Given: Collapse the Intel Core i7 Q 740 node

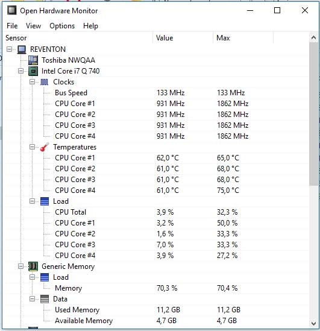Looking at the screenshot, I should point(20,71).
